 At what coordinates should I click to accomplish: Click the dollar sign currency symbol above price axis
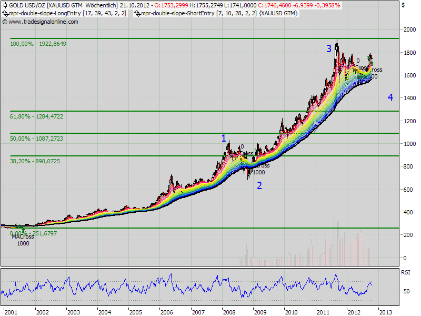(x=403, y=5)
